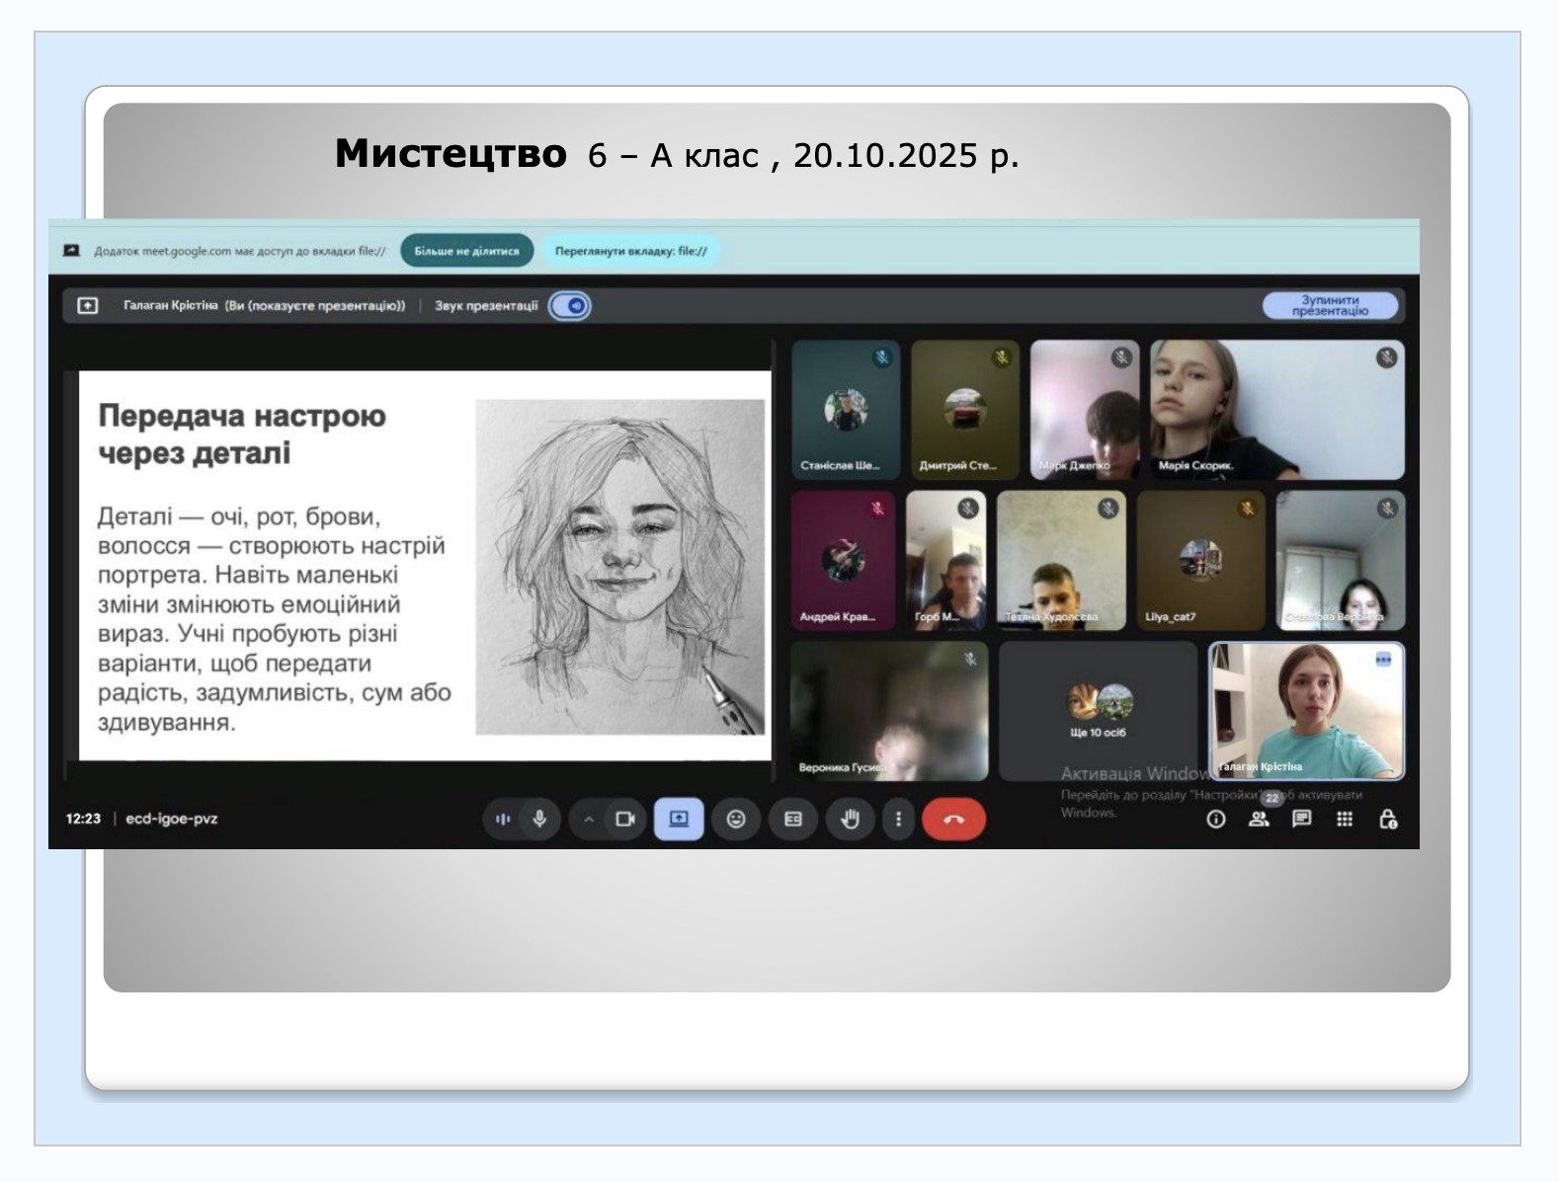Show meeting details info
Screen dimensions: 1559x1182
1216,819
